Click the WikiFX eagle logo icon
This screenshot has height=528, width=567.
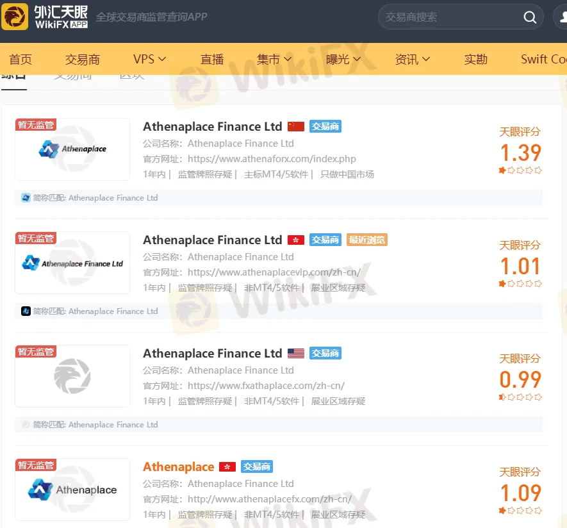tap(15, 17)
